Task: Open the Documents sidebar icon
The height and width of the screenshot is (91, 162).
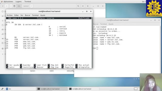Action: (x=3, y=25)
